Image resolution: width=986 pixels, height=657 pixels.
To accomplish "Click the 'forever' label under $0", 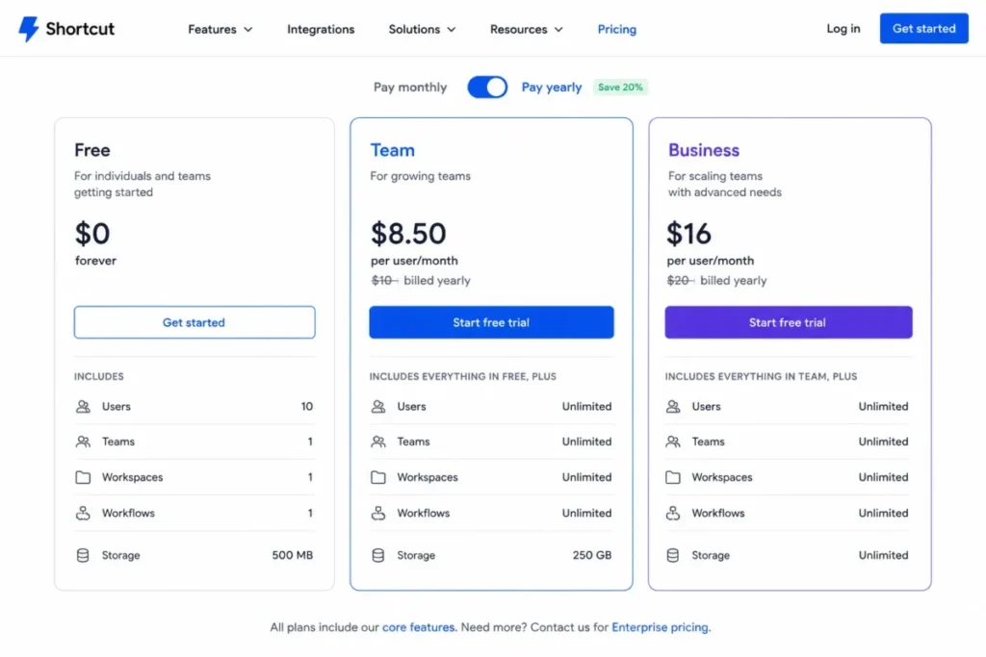I will pos(95,261).
